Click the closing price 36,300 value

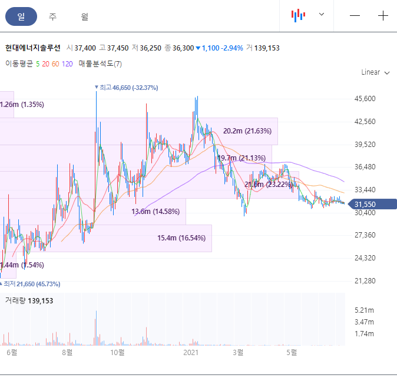[x=183, y=48]
